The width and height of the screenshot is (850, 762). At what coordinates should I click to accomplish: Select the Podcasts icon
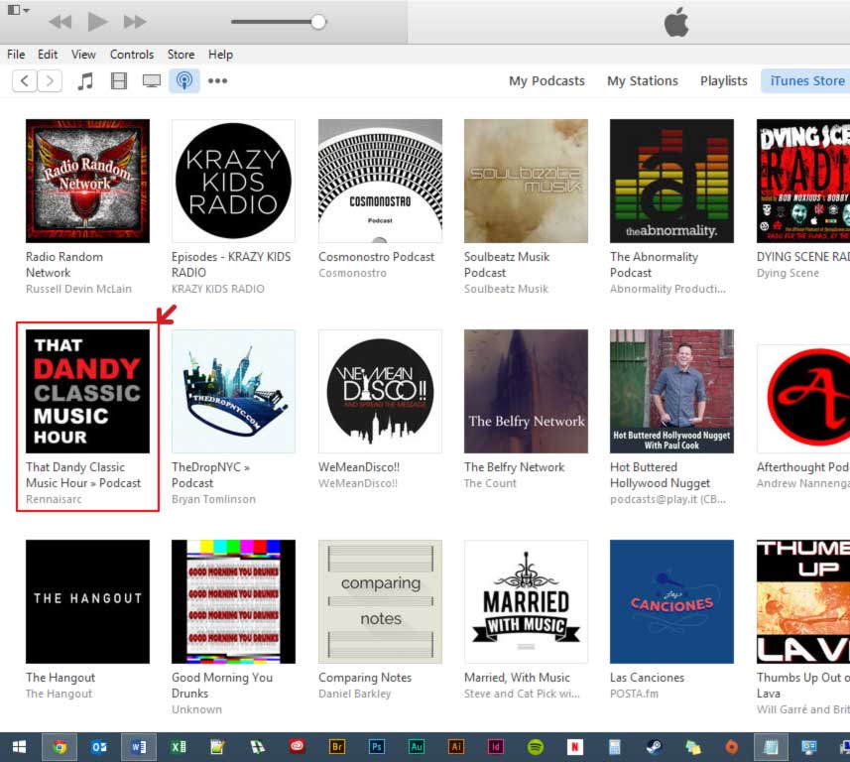click(x=184, y=80)
